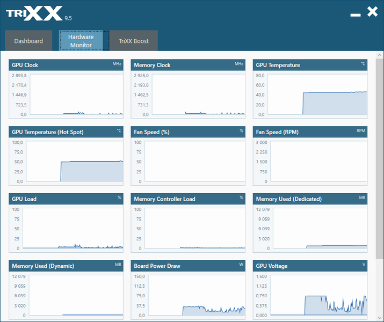Switch to the Dashboard tab
Viewport: 384px width, 322px height.
(x=28, y=41)
